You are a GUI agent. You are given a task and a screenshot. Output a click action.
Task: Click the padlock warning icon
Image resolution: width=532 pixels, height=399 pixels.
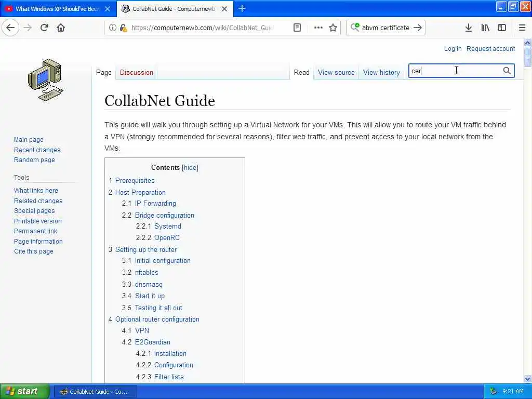point(124,28)
